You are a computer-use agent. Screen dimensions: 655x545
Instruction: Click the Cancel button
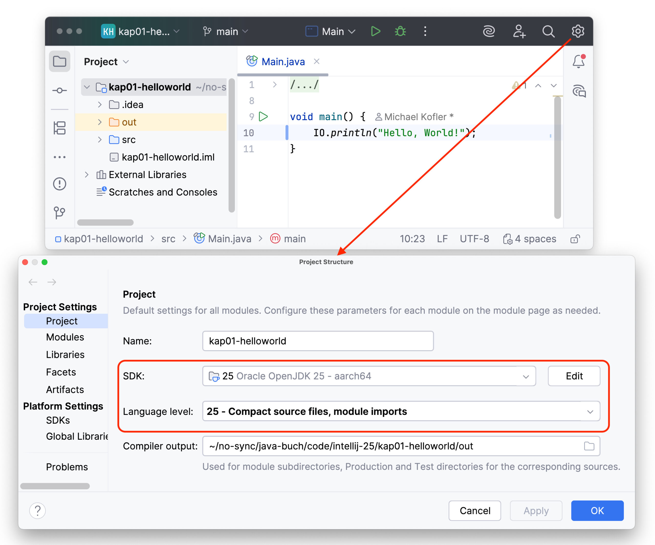(475, 510)
